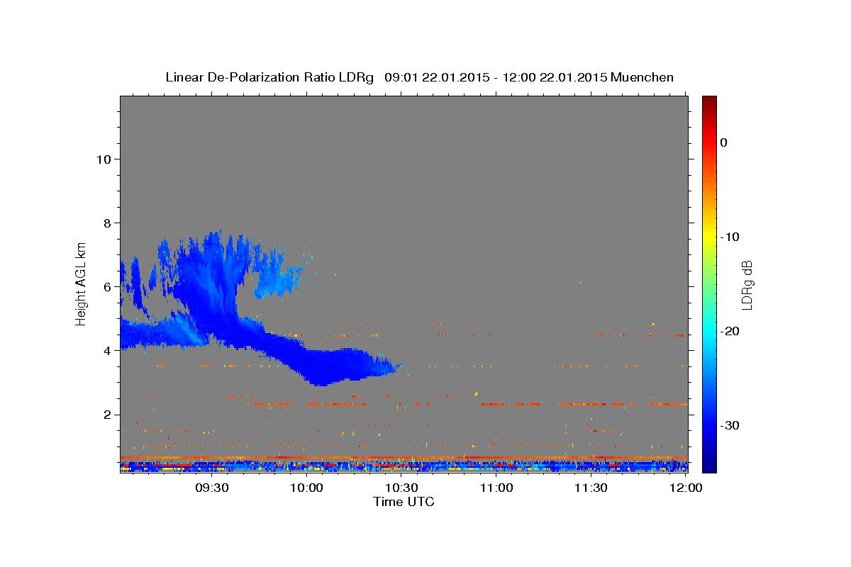The height and width of the screenshot is (567, 851).
Task: Select the 10:00 time tick label
Action: (x=307, y=488)
